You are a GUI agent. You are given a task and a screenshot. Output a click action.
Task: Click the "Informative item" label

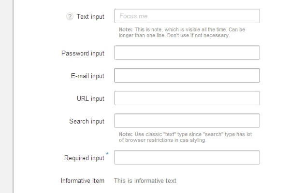pos(83,181)
